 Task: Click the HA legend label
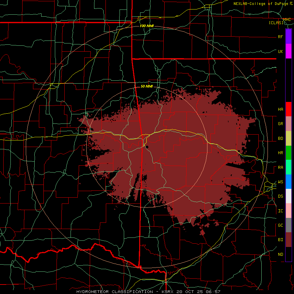[280, 109]
